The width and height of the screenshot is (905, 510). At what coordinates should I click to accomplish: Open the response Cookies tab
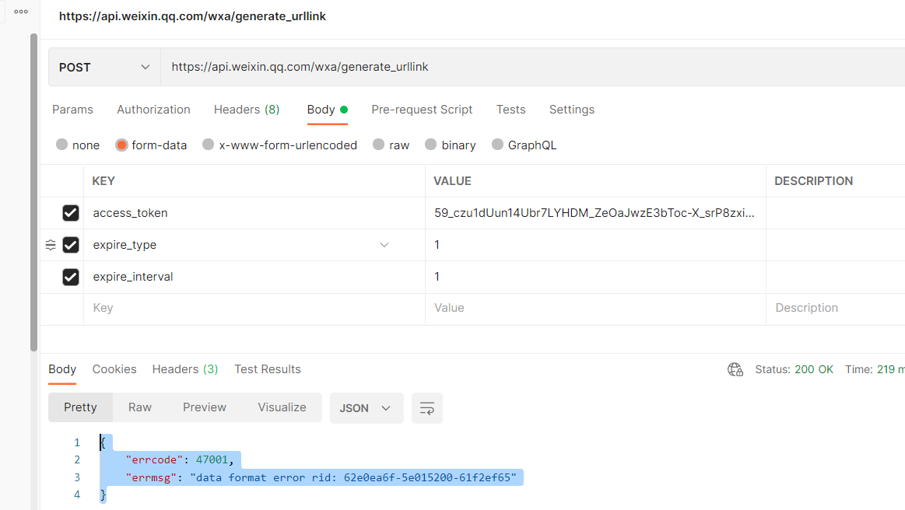point(114,369)
